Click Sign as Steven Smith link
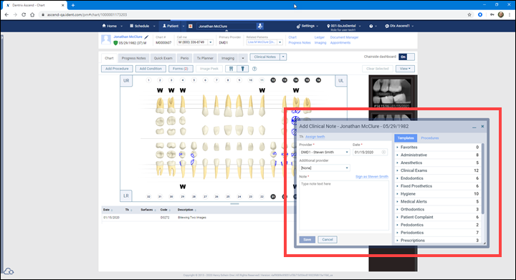 coord(372,177)
